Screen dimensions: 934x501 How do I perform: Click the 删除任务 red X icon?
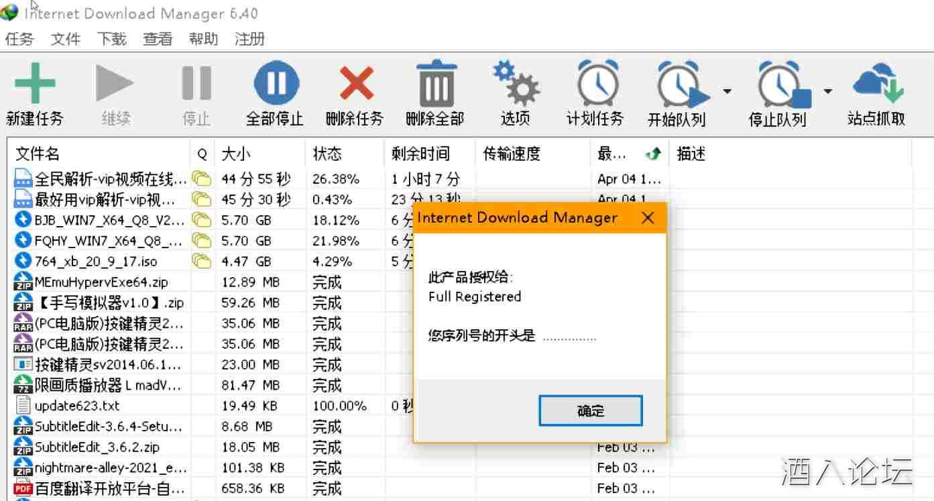click(357, 83)
